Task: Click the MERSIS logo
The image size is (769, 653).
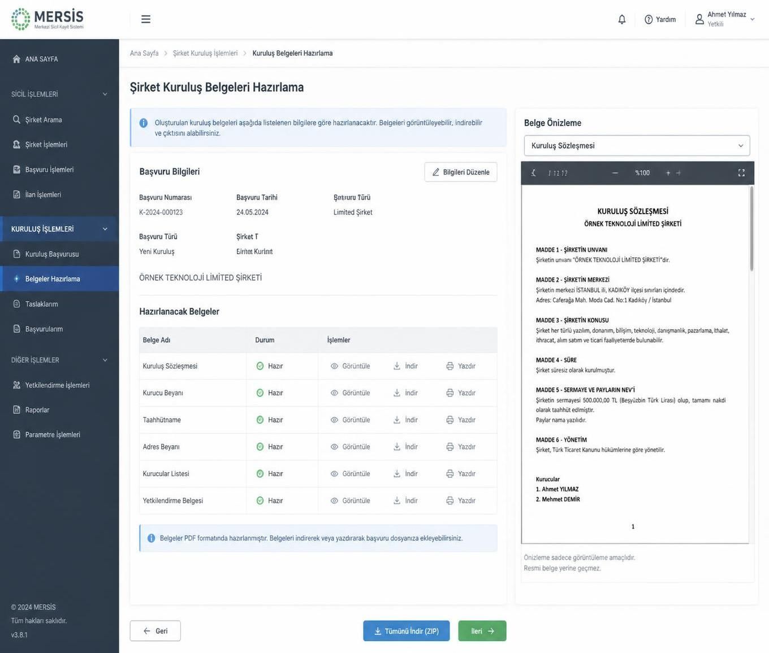Action: point(47,19)
